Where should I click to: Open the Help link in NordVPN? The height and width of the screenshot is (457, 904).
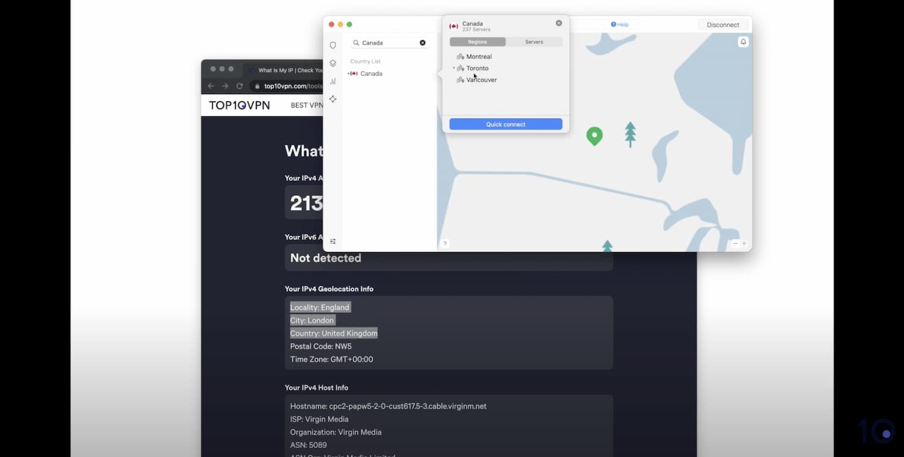click(x=620, y=25)
